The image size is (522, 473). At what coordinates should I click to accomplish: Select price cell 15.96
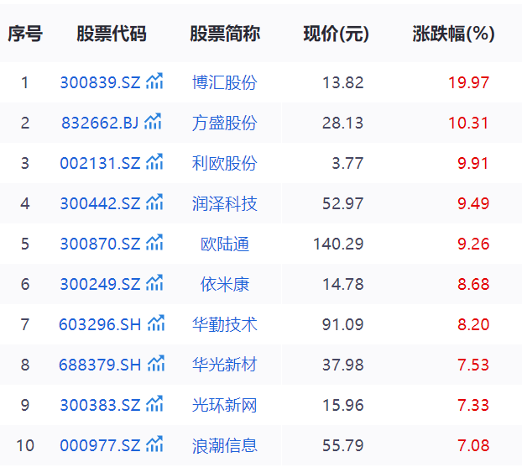343,405
